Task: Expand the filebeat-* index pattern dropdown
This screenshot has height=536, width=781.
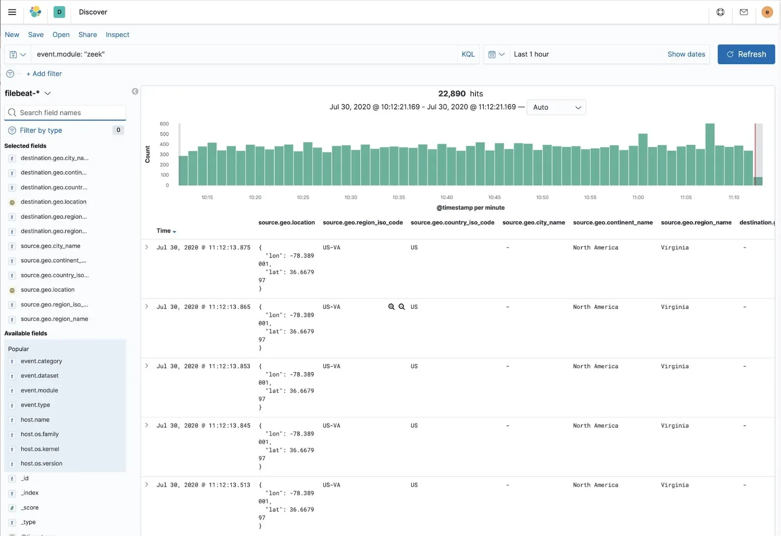Action: [28, 93]
